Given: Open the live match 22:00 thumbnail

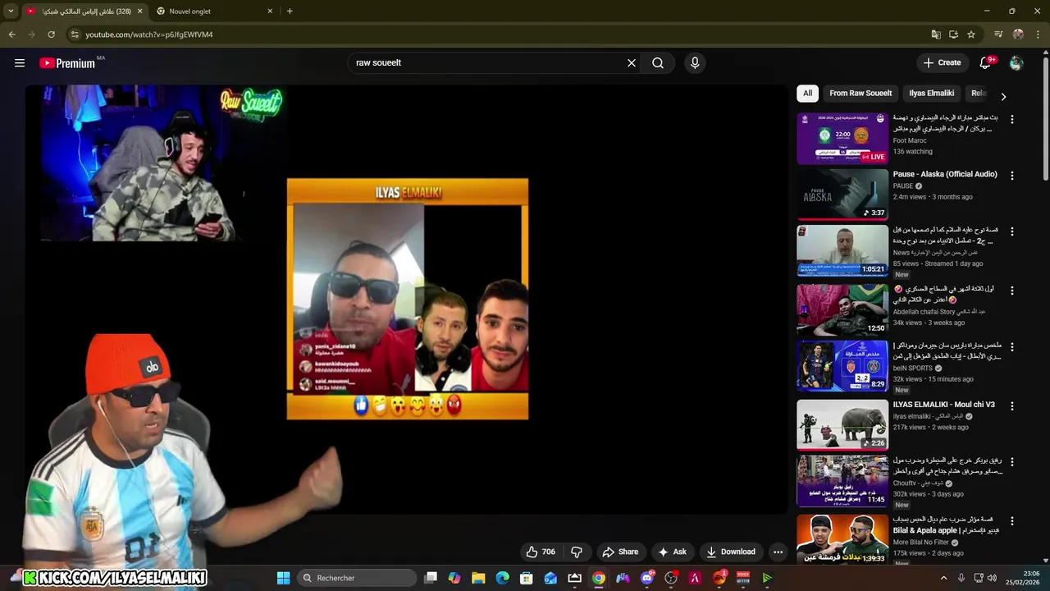Looking at the screenshot, I should click(x=842, y=139).
